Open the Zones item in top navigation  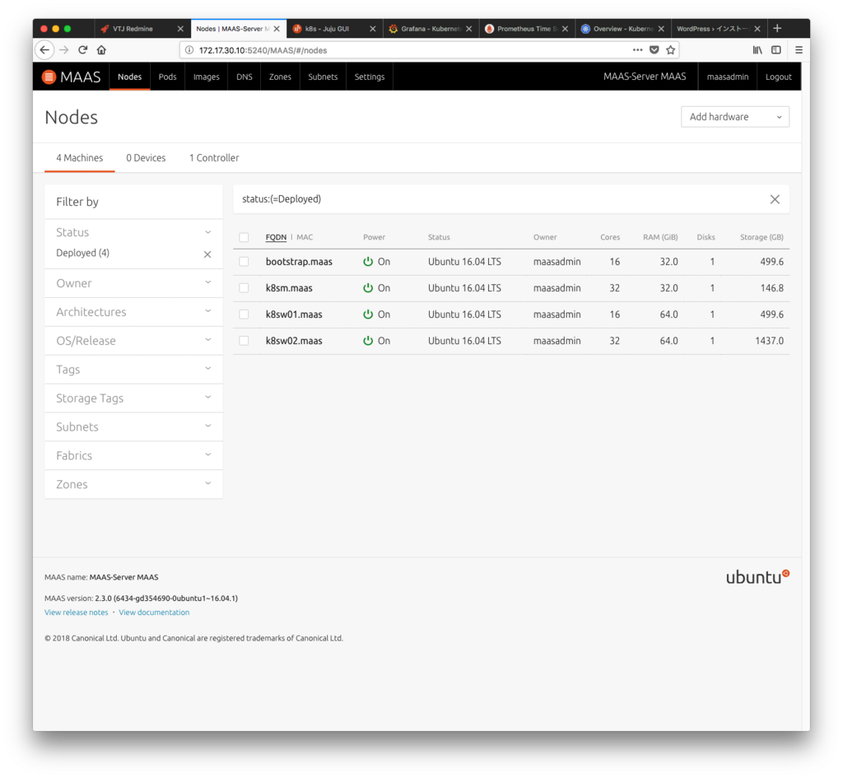pos(280,77)
